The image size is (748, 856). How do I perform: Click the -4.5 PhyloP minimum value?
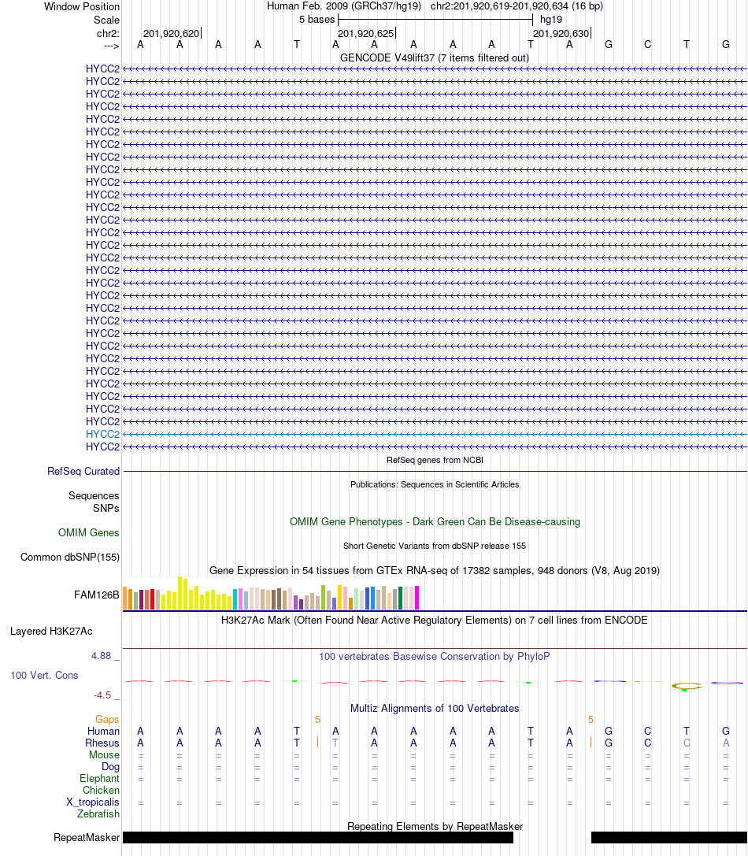102,695
